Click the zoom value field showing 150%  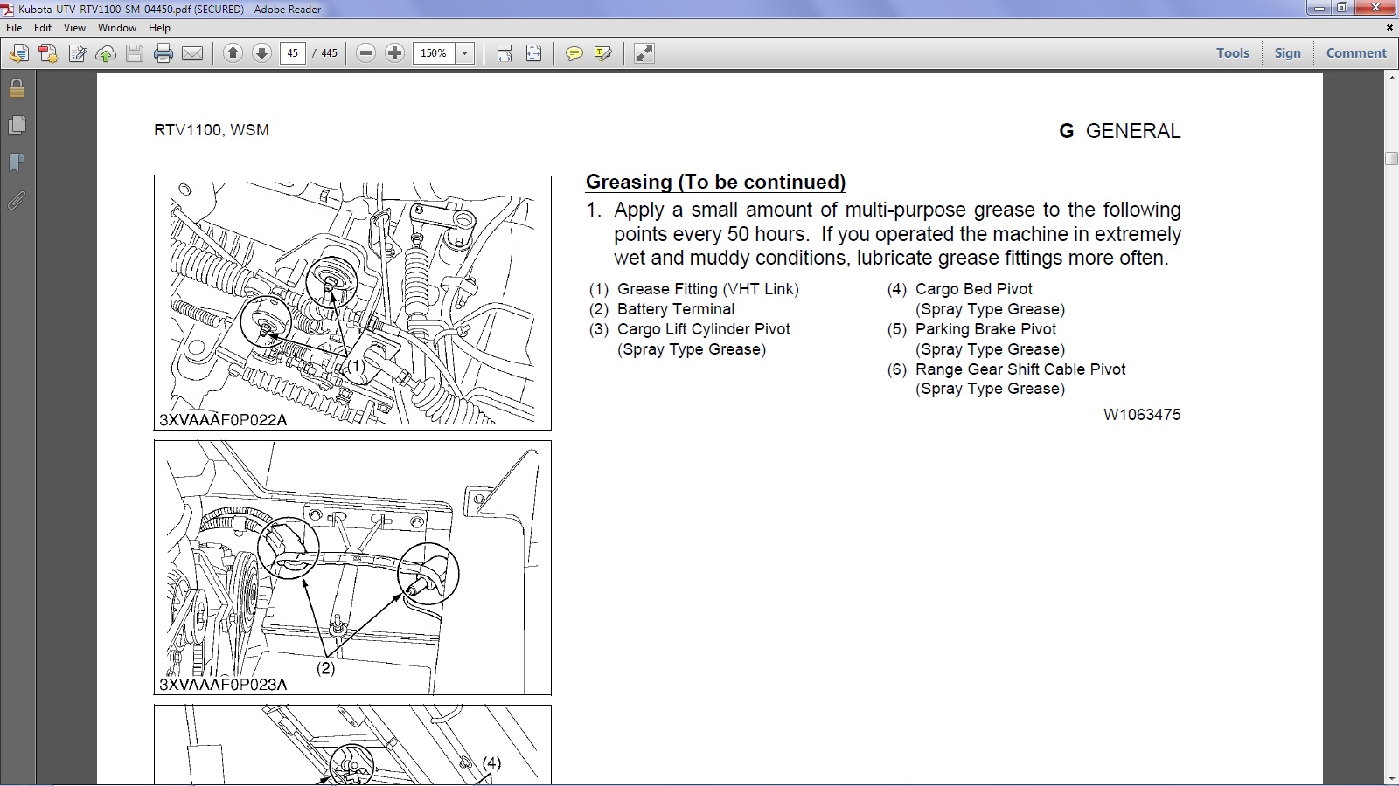[x=435, y=53]
